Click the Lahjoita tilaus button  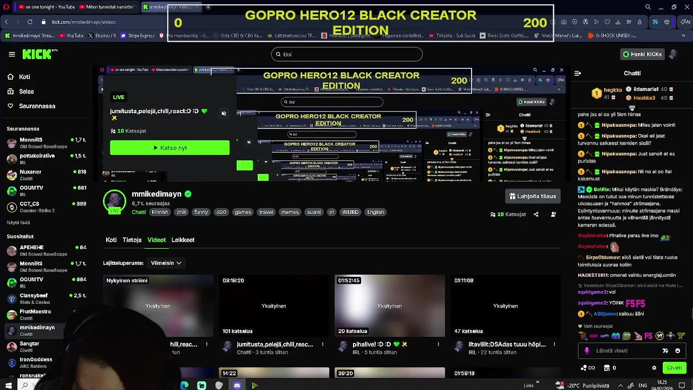click(533, 196)
